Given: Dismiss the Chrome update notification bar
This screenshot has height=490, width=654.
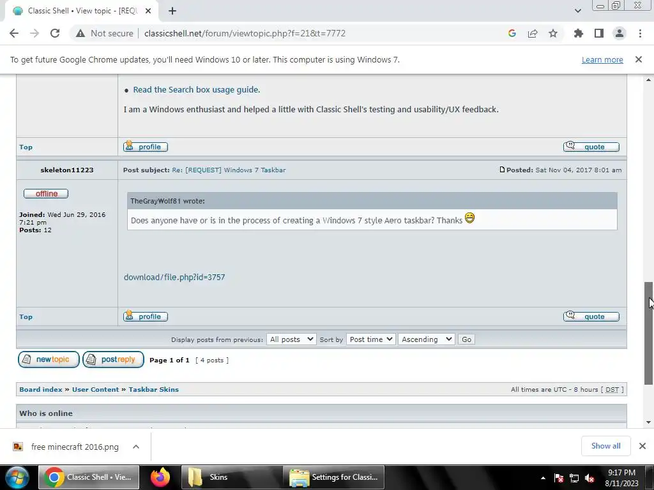Looking at the screenshot, I should tap(639, 59).
